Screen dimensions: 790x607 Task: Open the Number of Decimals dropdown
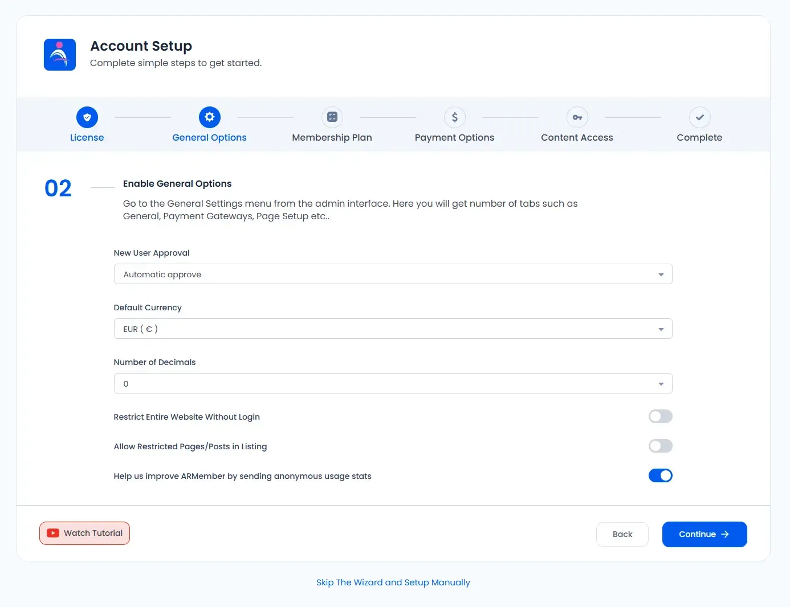(393, 384)
